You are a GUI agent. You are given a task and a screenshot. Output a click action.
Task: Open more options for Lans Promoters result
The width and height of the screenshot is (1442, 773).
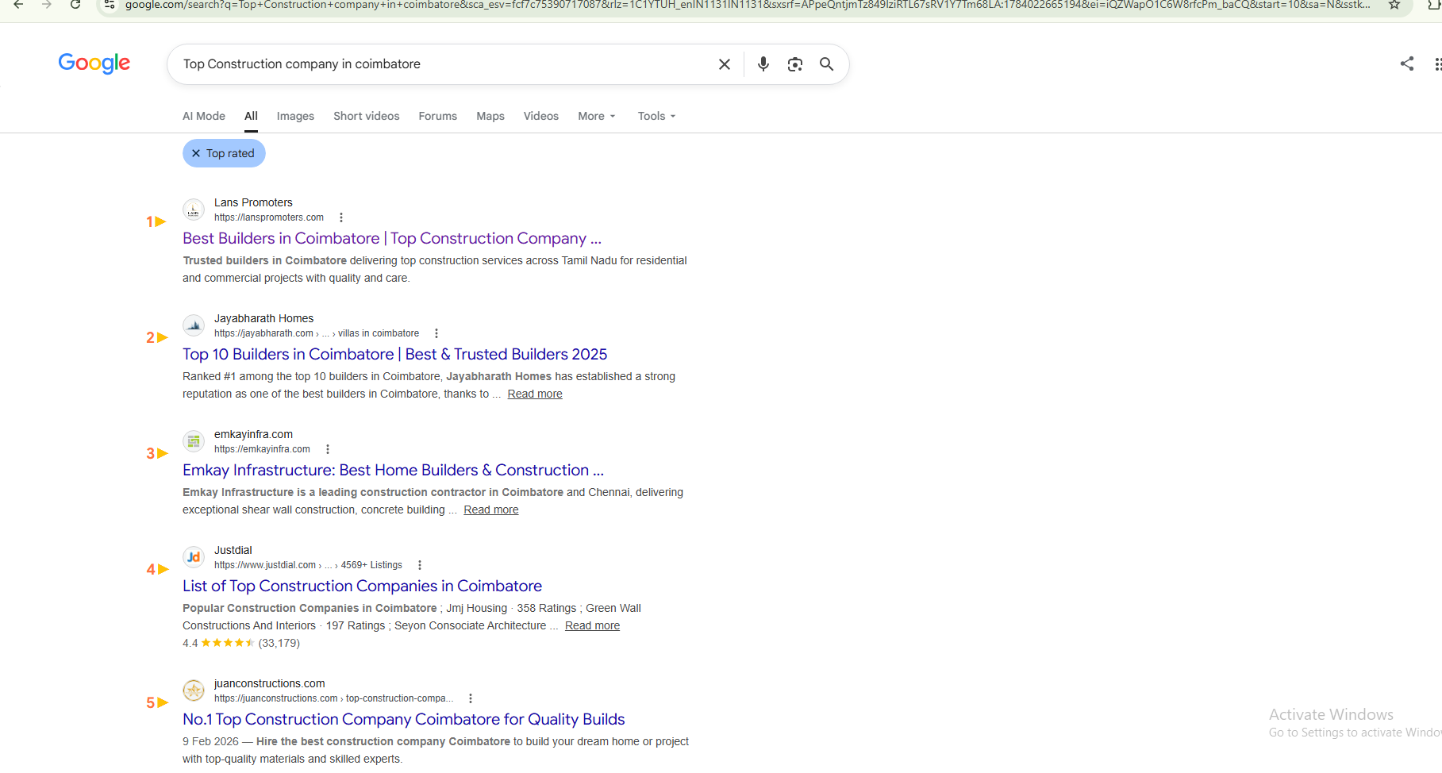click(x=341, y=217)
